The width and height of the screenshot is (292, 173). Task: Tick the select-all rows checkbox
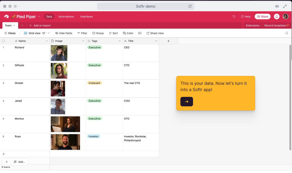coord(3,41)
